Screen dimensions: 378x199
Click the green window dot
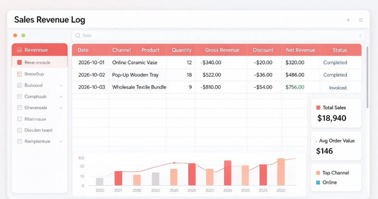[x=23, y=35]
